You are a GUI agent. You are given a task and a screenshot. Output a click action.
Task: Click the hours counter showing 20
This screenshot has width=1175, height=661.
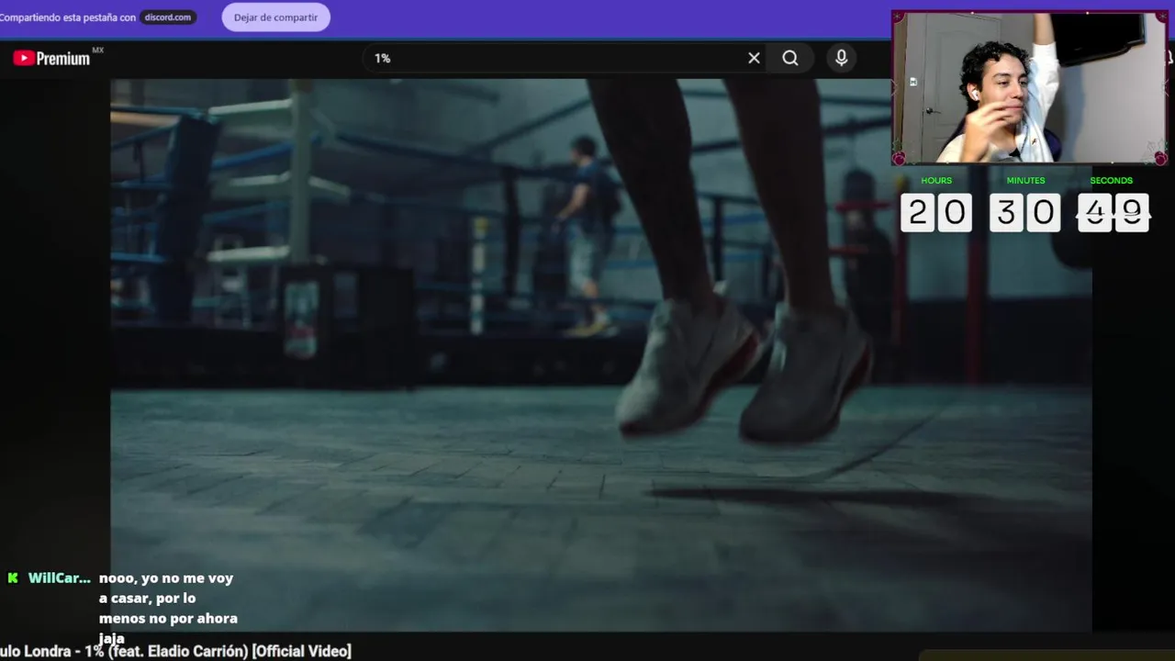point(935,212)
